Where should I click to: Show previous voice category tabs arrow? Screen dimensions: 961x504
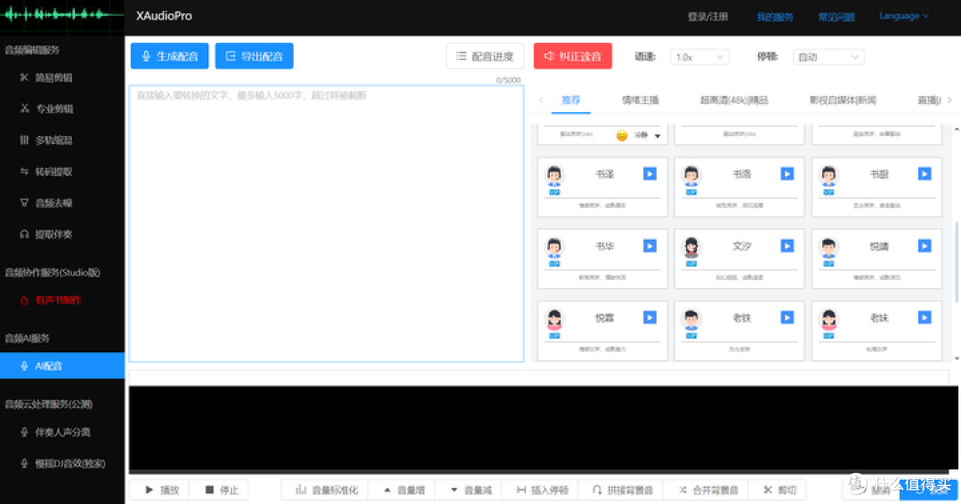pyautogui.click(x=541, y=100)
